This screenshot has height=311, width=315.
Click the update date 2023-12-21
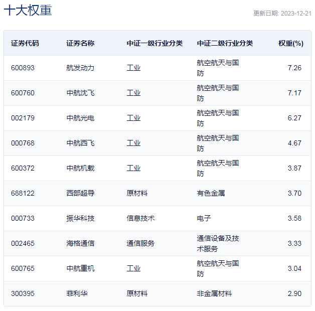[296, 14]
